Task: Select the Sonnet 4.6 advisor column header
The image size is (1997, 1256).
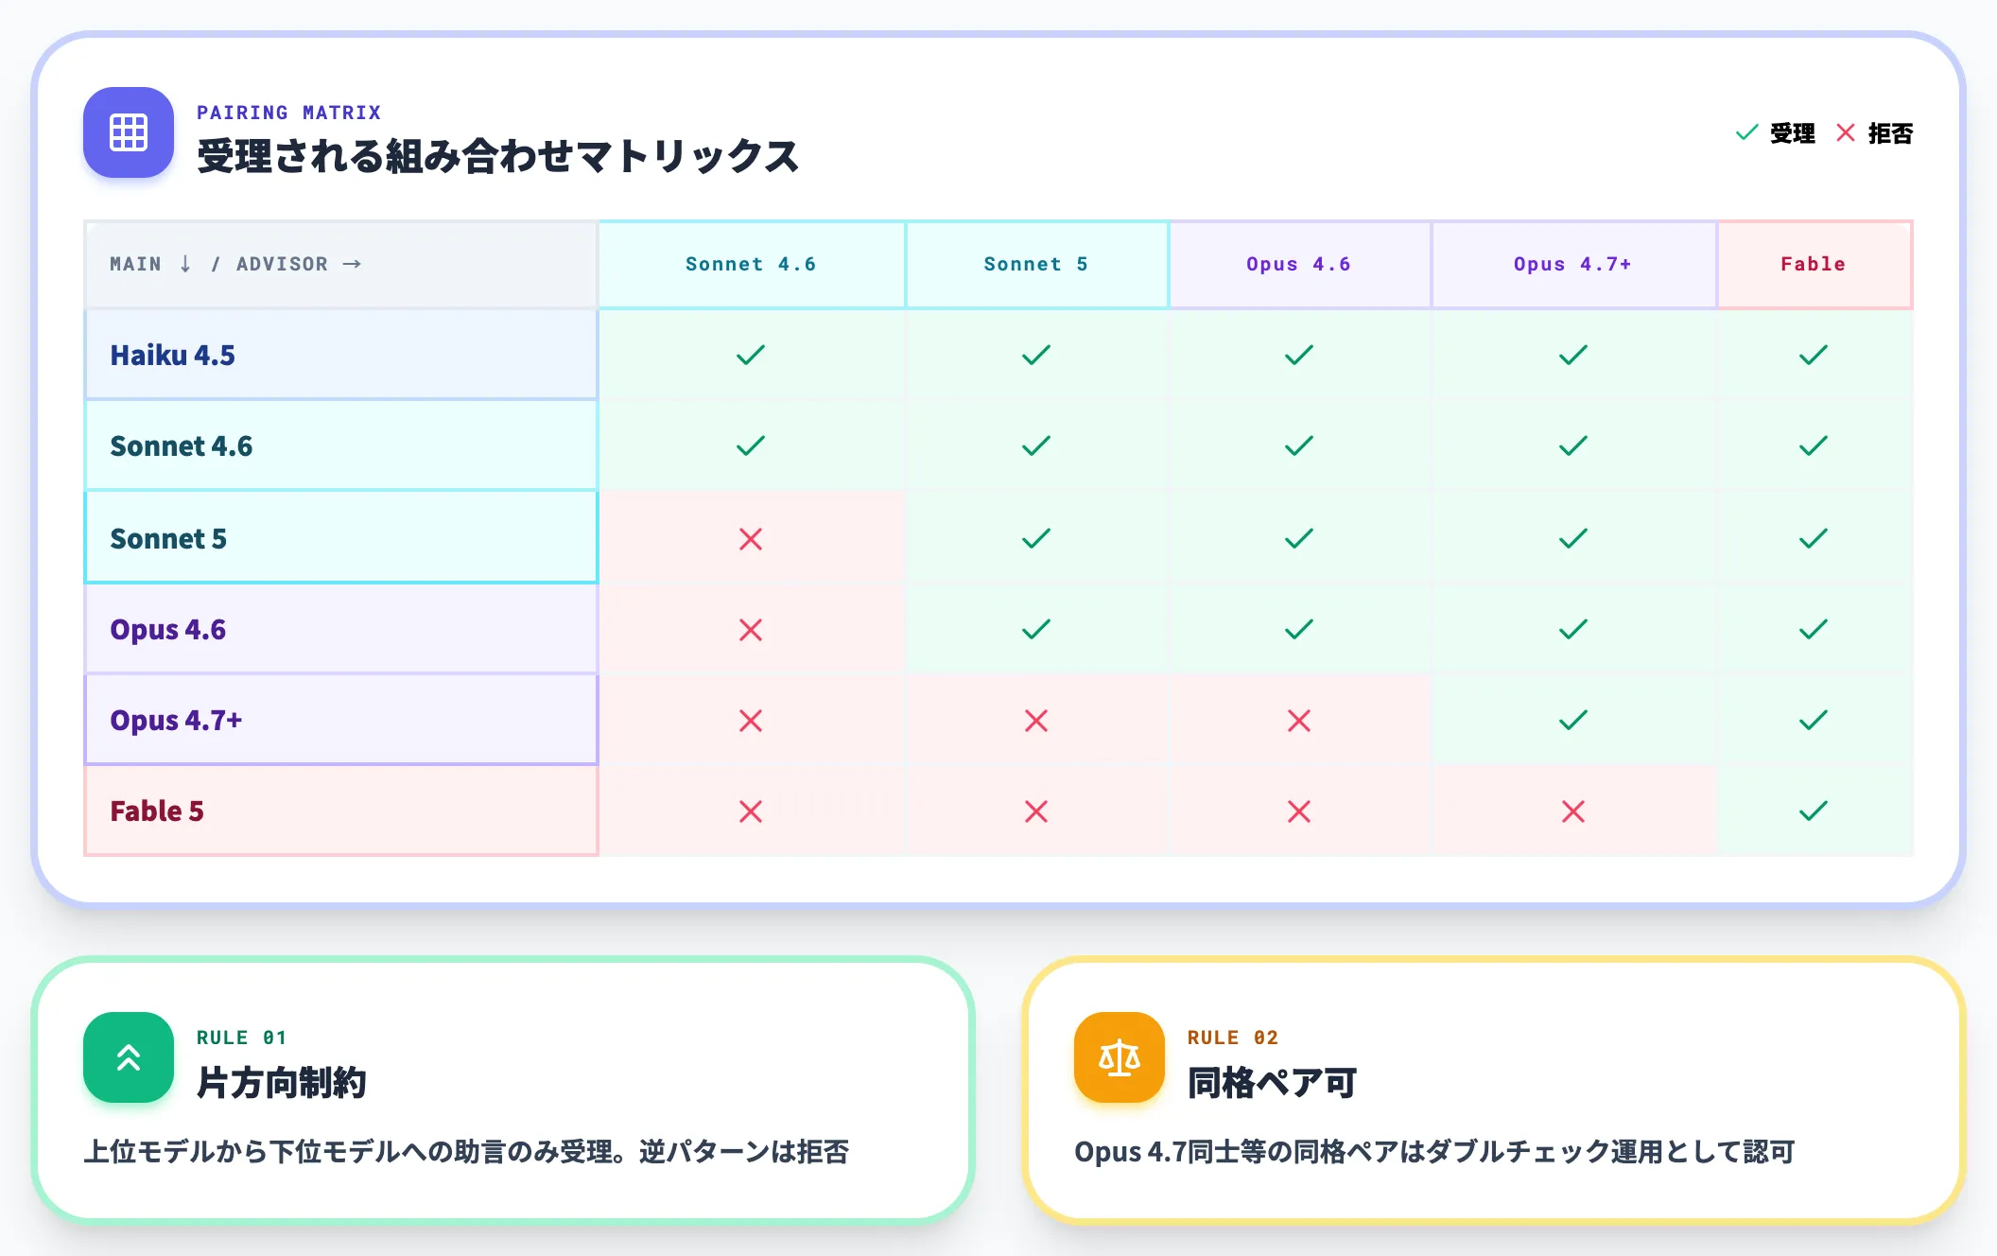Action: [752, 265]
